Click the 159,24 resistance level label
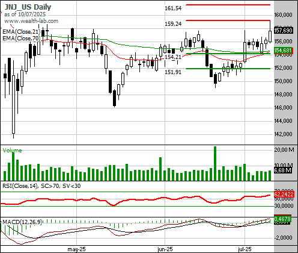The height and width of the screenshot is (253, 298). click(x=173, y=24)
